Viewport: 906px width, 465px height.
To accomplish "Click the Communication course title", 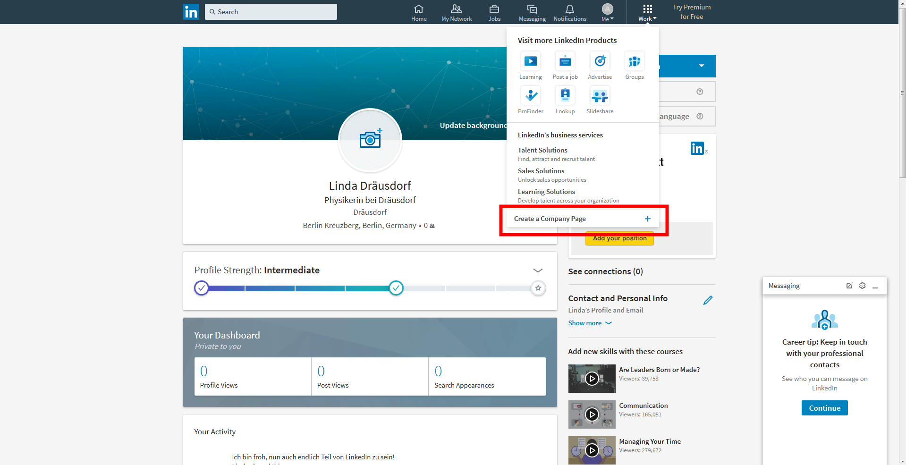I will point(643,406).
